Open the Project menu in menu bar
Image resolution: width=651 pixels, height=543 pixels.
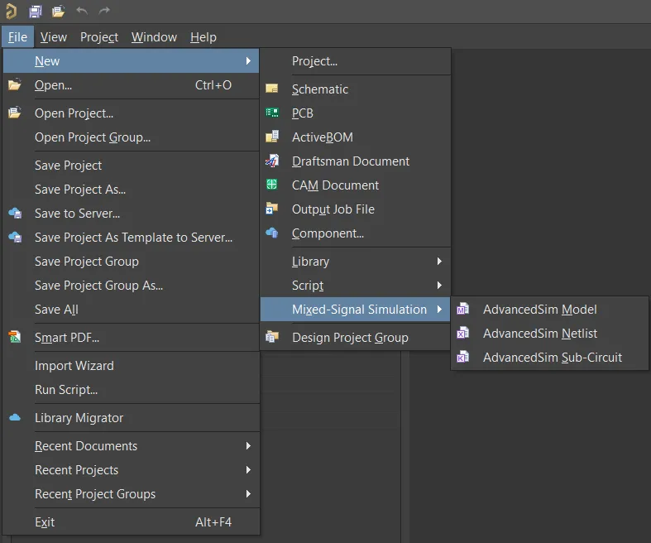99,37
